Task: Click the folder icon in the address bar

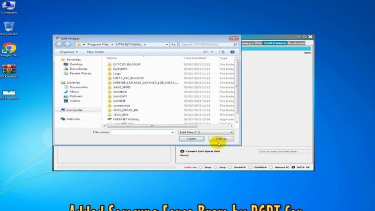Action: (79, 45)
